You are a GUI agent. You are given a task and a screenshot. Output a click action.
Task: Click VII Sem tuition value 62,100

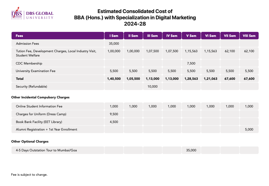[230, 51]
